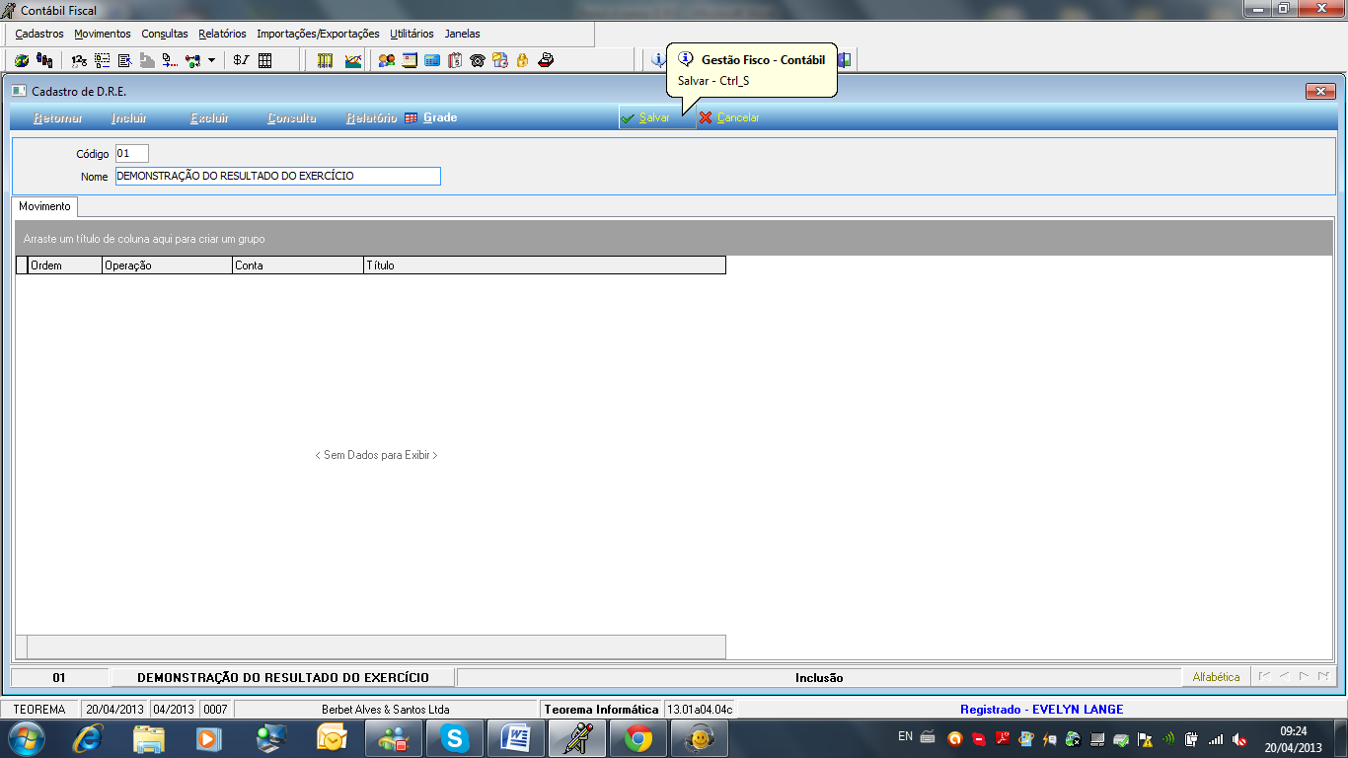1348x758 pixels.
Task: Open the Consultas menu
Action: (x=165, y=34)
